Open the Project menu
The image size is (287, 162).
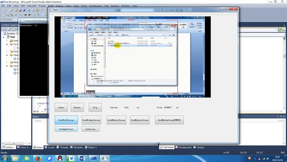(x=42, y=6)
